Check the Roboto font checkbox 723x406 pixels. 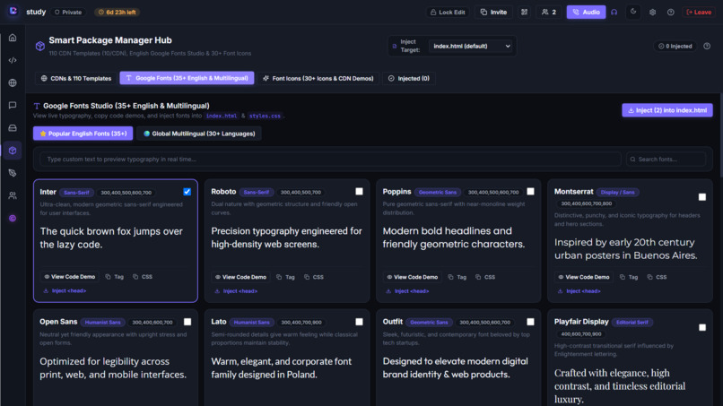[x=359, y=191]
